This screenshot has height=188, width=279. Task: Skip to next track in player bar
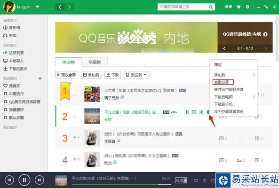(39, 180)
